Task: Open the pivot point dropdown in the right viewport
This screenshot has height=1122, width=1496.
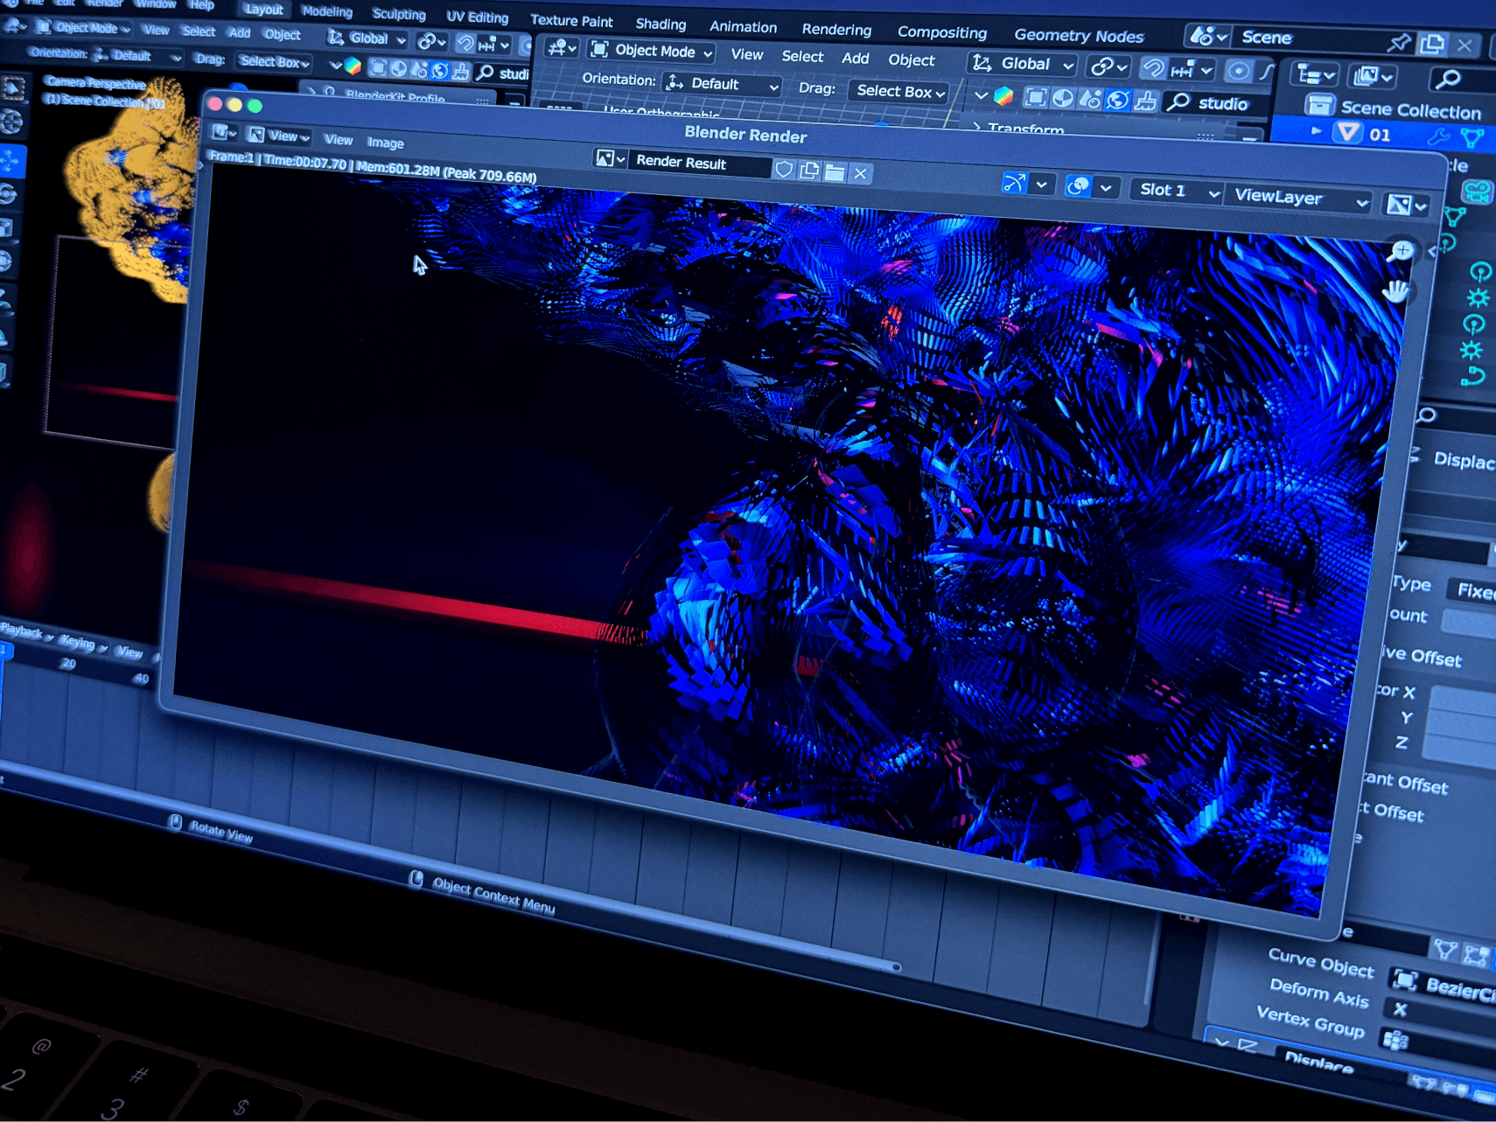Action: 1108,66
